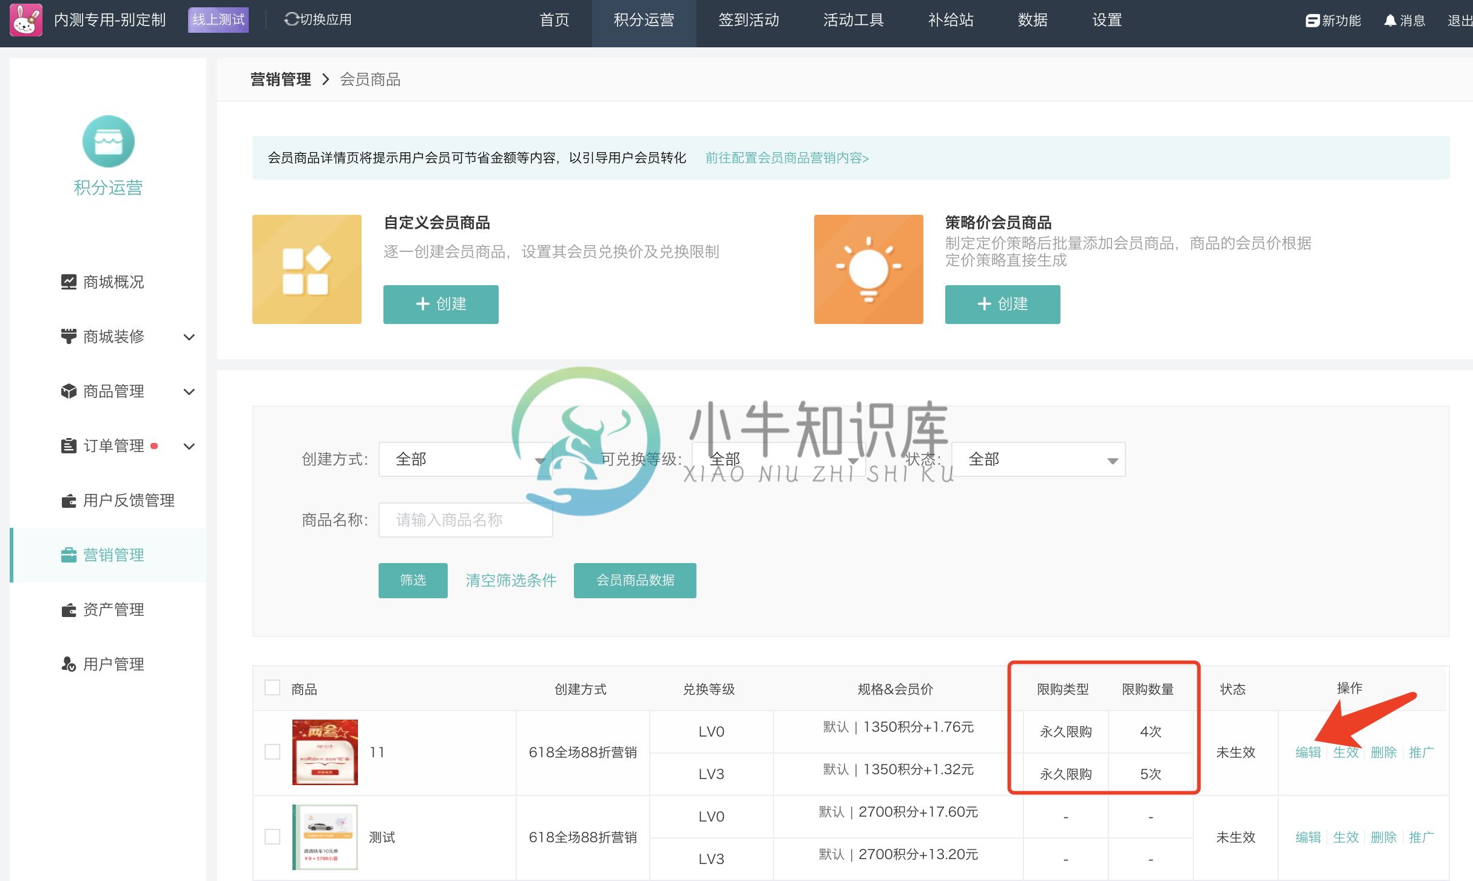The image size is (1473, 881).
Task: Click the 2700积分+17.60元 price cell
Action: (898, 812)
